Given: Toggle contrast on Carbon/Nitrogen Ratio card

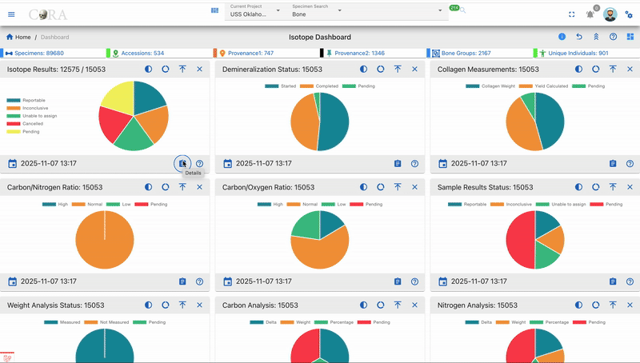Looking at the screenshot, I should tap(148, 187).
